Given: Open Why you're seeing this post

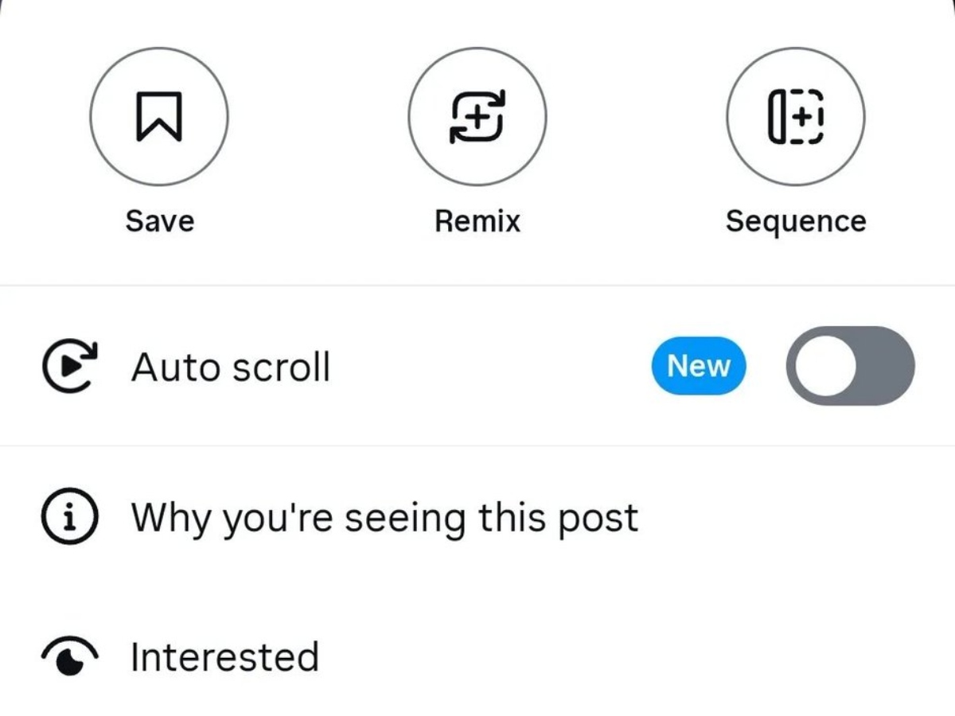Looking at the screenshot, I should [x=384, y=518].
